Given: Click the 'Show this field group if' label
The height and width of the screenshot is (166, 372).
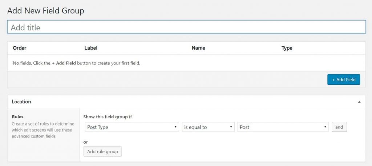Looking at the screenshot, I should (x=107, y=117).
